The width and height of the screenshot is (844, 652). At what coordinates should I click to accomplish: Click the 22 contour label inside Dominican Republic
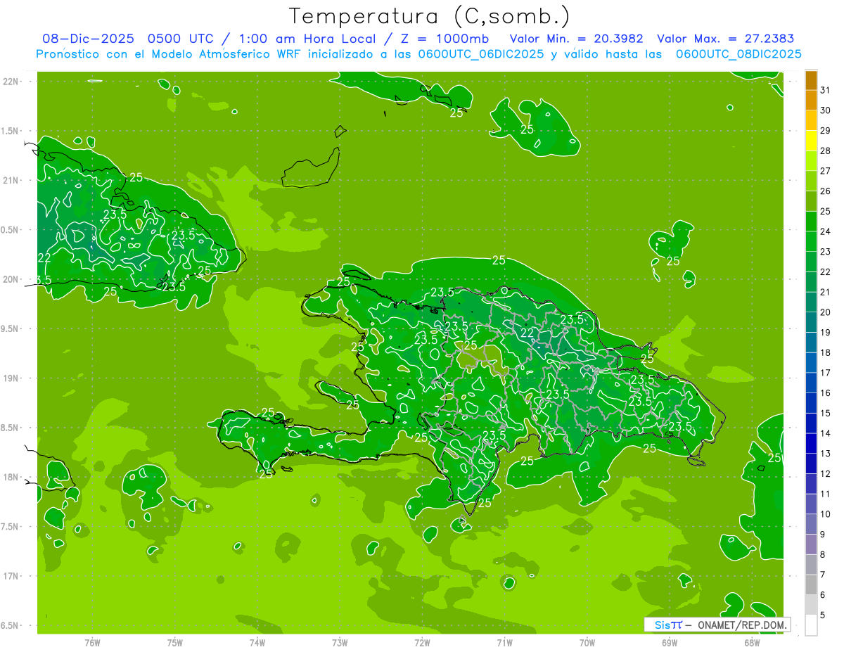click(527, 333)
